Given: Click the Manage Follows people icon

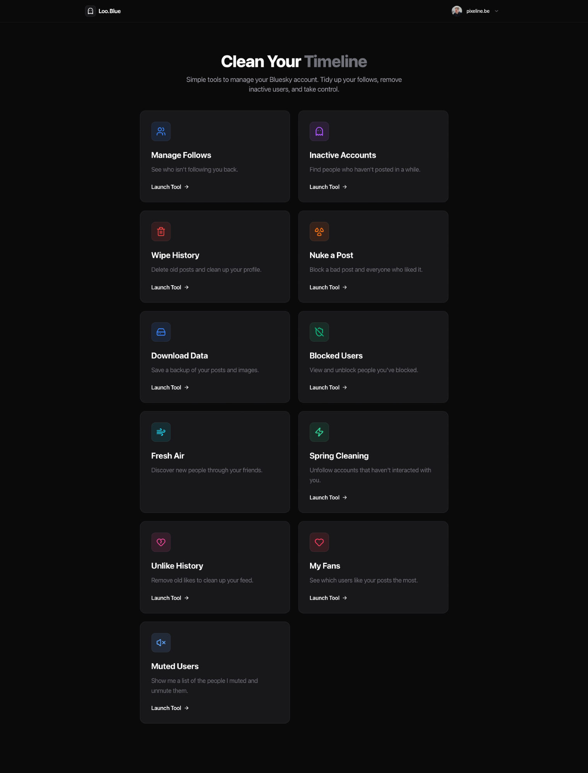Looking at the screenshot, I should 161,131.
